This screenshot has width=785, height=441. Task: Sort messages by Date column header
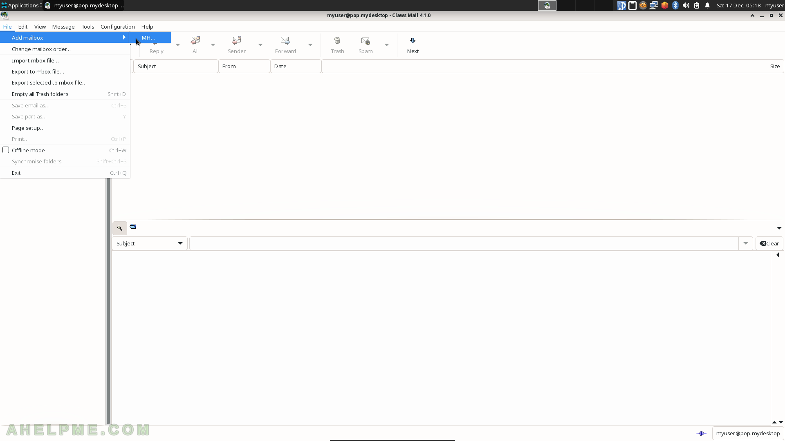[296, 66]
